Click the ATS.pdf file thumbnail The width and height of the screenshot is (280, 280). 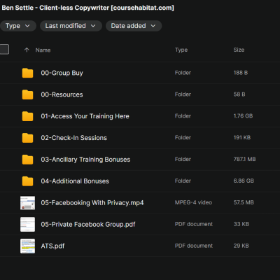[27, 246]
